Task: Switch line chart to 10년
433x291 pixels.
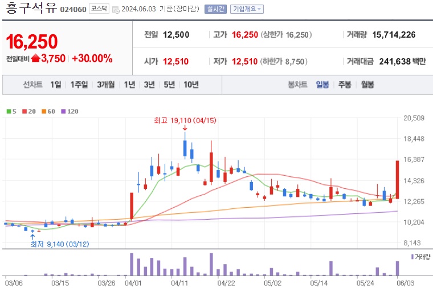Action: pyautogui.click(x=191, y=84)
